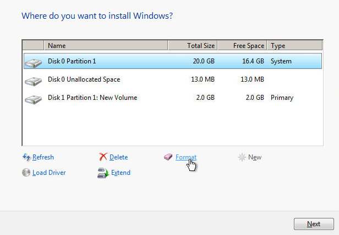Click the 20.0 GB total size value
Screen dimensions: 339x235
tap(204, 61)
